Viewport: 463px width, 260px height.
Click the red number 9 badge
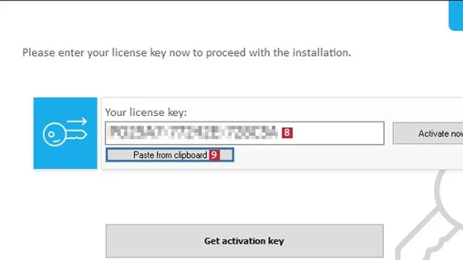click(214, 156)
